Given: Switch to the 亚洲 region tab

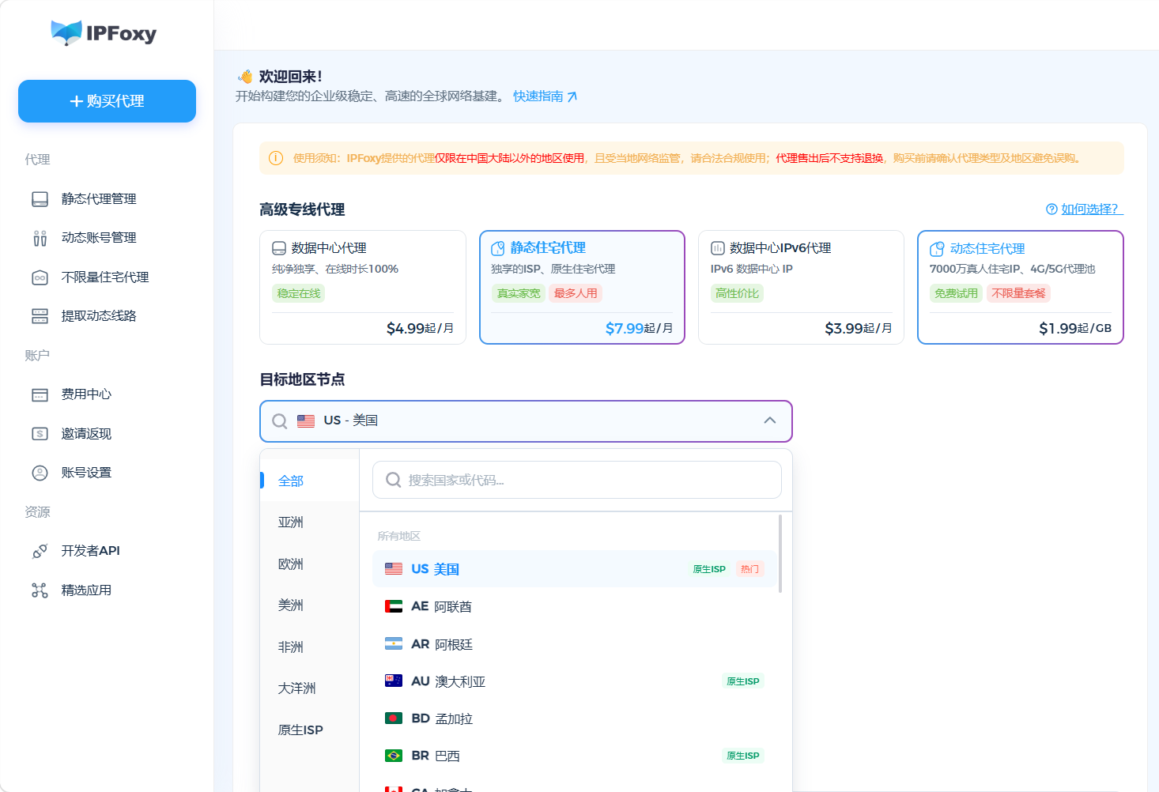Looking at the screenshot, I should click(310, 522).
